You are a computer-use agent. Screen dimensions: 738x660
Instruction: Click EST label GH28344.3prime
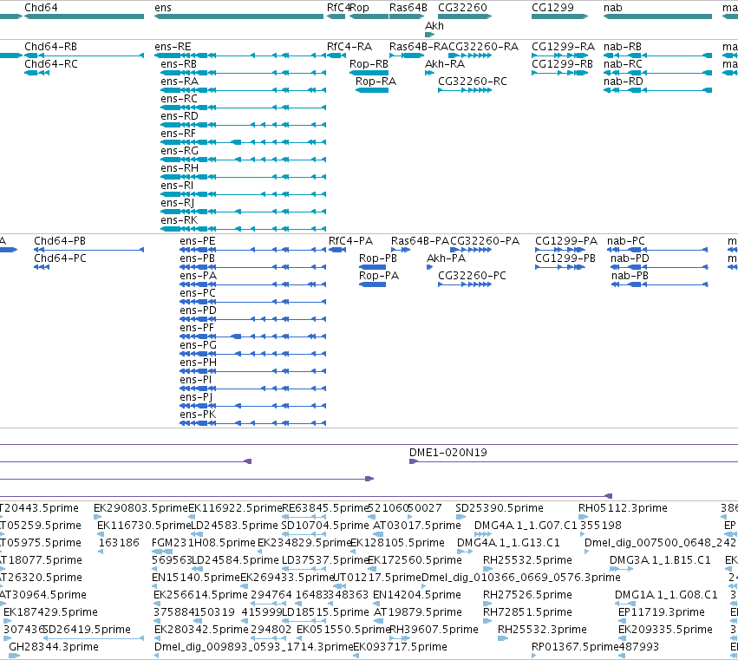tap(54, 647)
